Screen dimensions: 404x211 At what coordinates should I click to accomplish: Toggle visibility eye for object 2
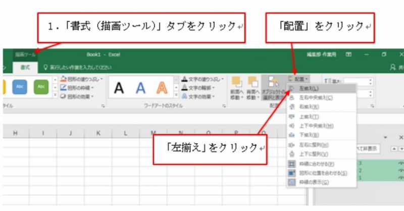tap(401, 171)
